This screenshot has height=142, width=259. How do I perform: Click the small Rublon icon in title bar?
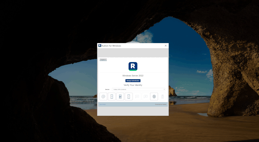click(100, 46)
